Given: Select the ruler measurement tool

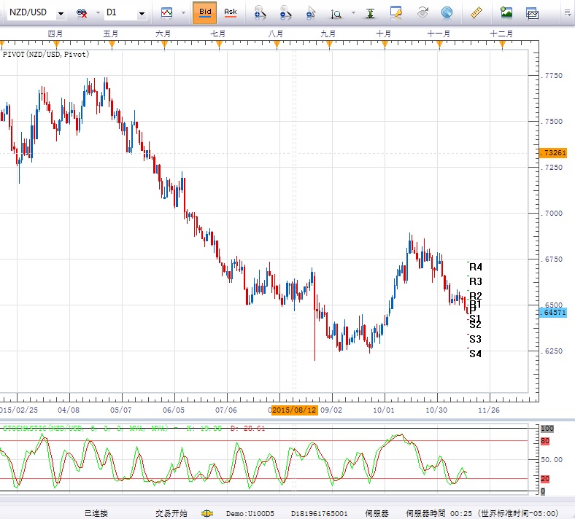Looking at the screenshot, I should [x=477, y=12].
